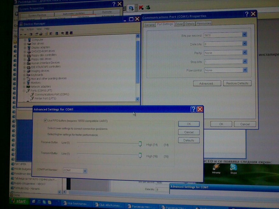279x209 pixels.
Task: Expand the Disk drives tree node
Action: (25, 44)
